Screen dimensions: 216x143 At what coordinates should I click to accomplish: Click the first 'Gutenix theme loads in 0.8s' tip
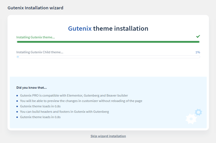click(40, 106)
